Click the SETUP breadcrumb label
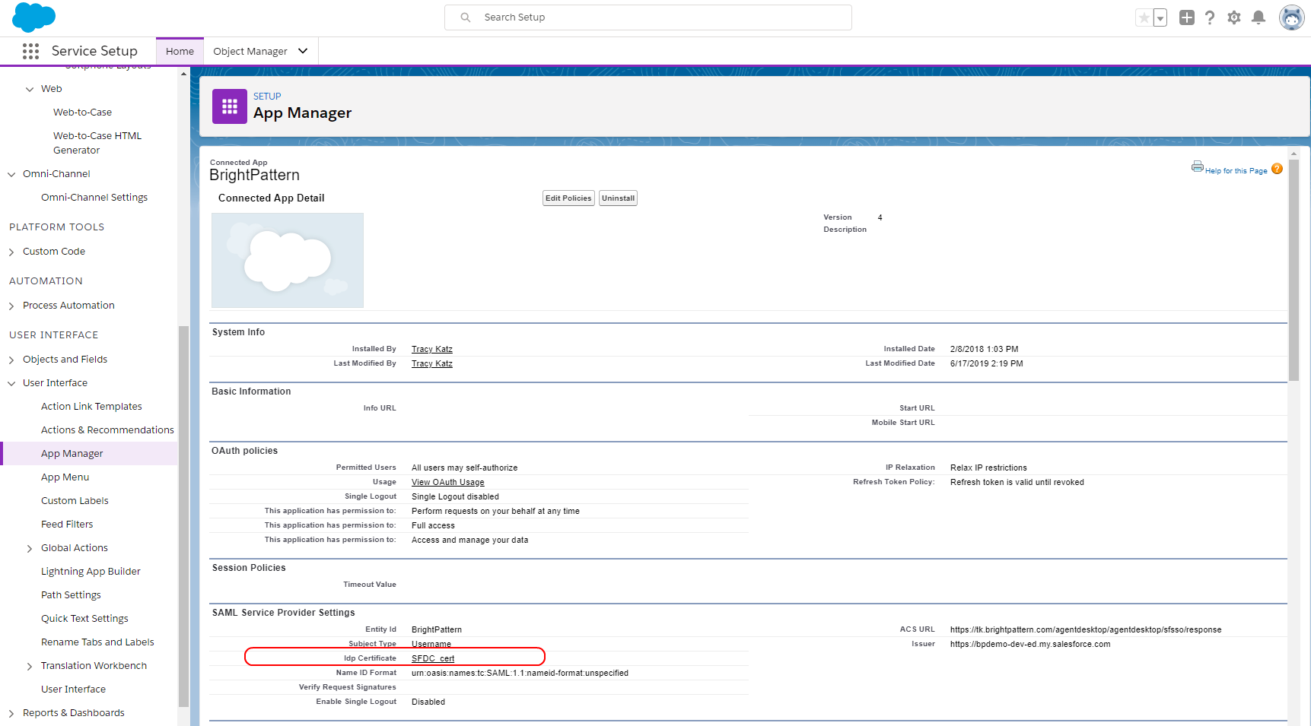The width and height of the screenshot is (1311, 726). coord(267,96)
